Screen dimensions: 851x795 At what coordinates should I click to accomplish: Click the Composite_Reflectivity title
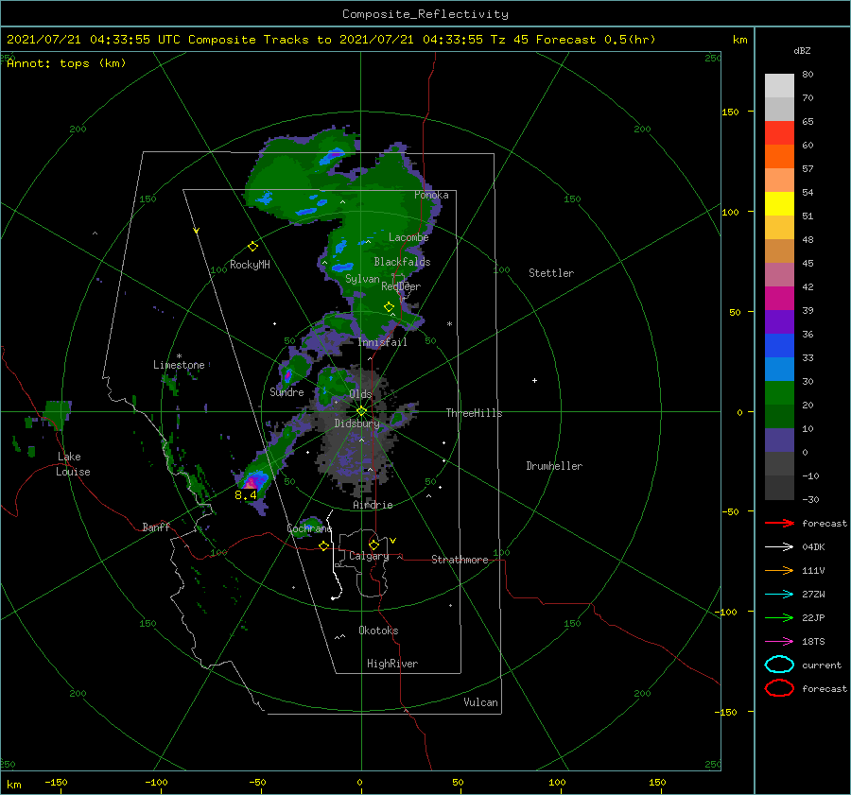425,14
